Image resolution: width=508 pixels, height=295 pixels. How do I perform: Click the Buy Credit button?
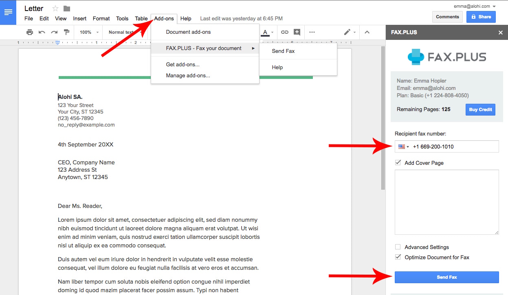(480, 109)
